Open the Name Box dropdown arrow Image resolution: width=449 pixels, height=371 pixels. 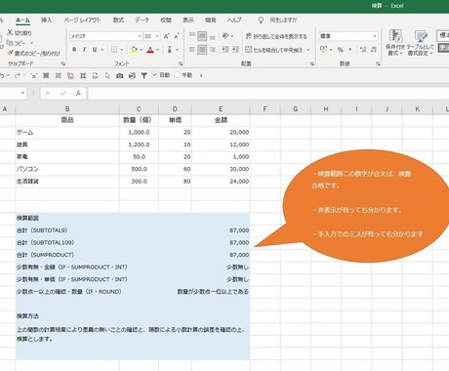coord(22,93)
